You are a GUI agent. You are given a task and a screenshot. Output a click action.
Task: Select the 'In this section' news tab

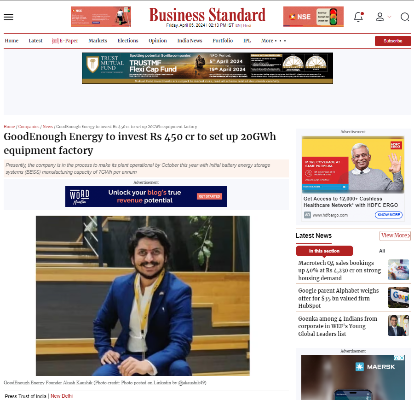pyautogui.click(x=324, y=251)
